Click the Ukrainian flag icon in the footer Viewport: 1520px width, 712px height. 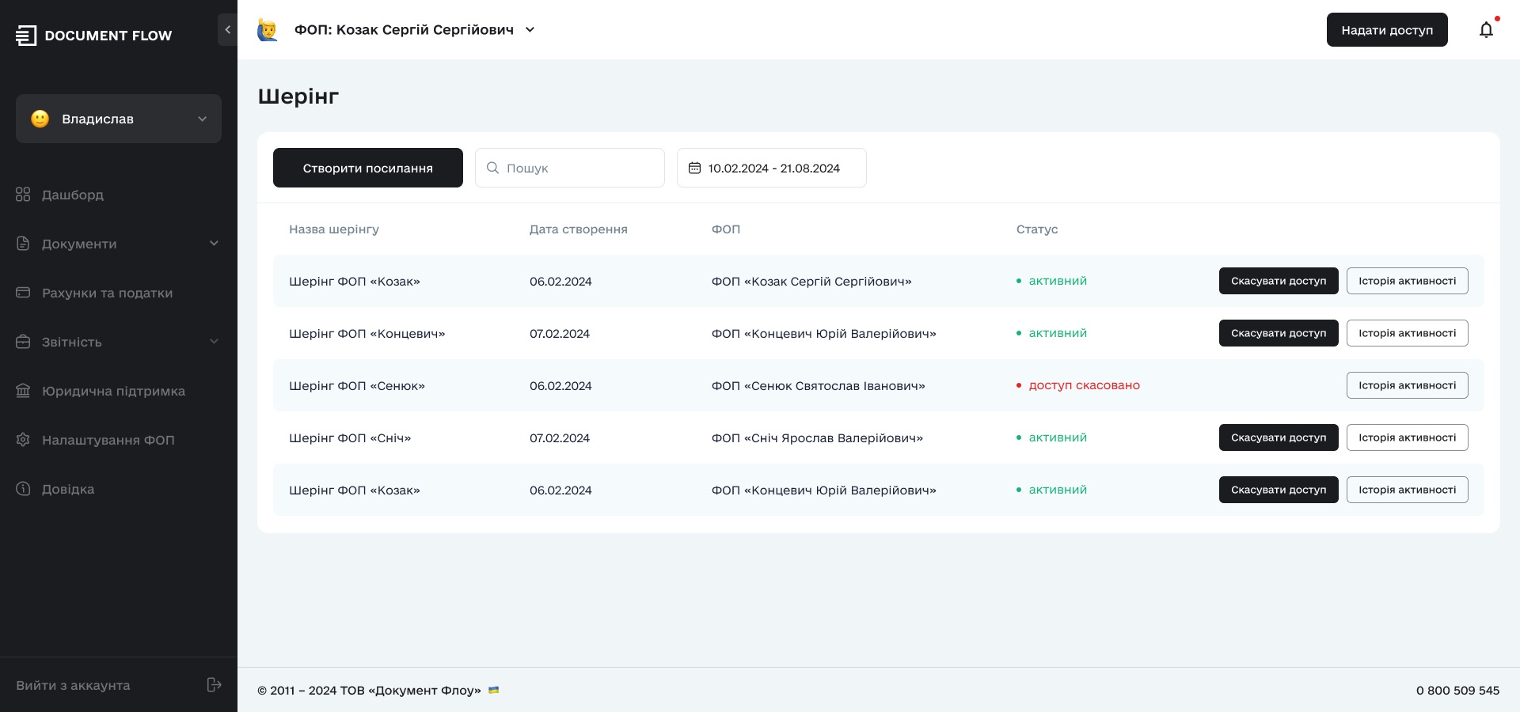point(494,690)
